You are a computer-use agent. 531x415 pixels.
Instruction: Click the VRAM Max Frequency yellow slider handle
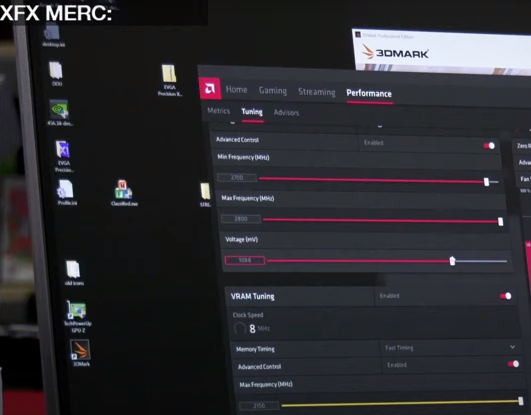tap(521, 401)
